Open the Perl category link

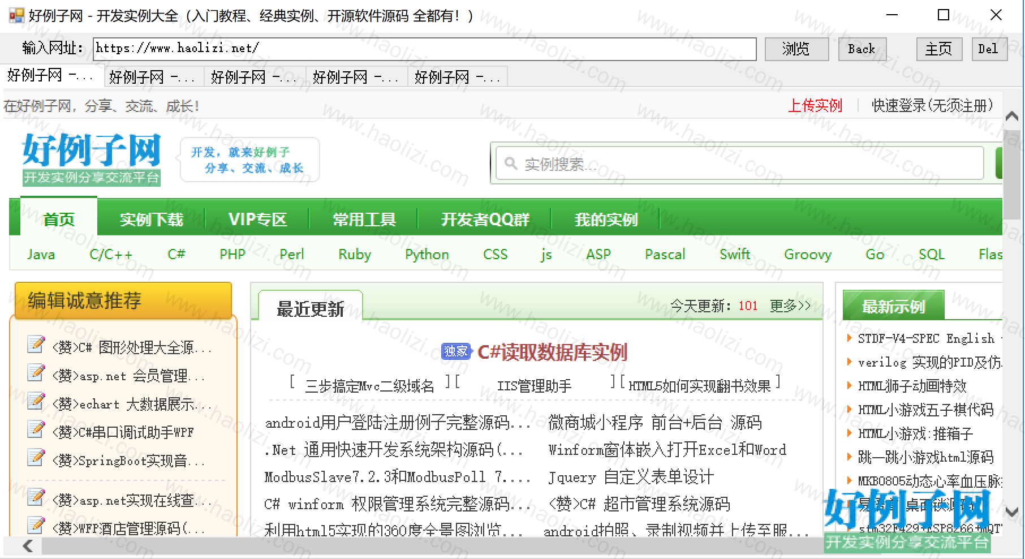click(292, 255)
